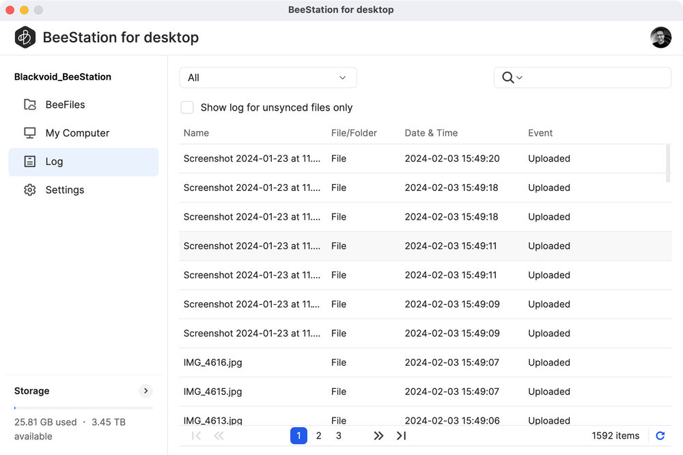Click the My Computer monitor icon
Screen dimensions: 683x455
tap(29, 132)
